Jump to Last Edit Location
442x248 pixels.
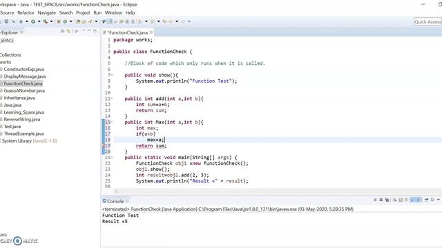(x=164, y=21)
